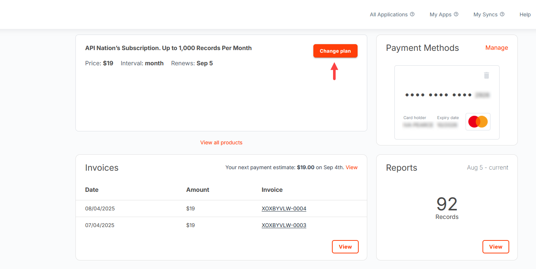
Task: Follow the View all products link
Action: pos(221,142)
